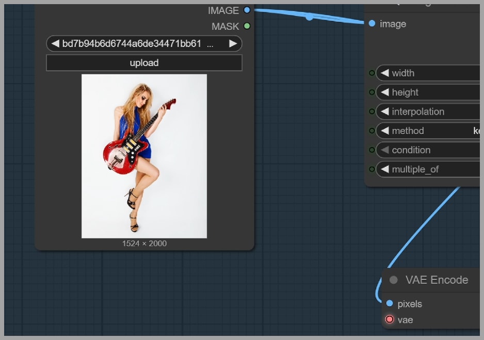This screenshot has height=340, width=484.
Task: Click the IMAGE output port dot
Action: tap(247, 10)
